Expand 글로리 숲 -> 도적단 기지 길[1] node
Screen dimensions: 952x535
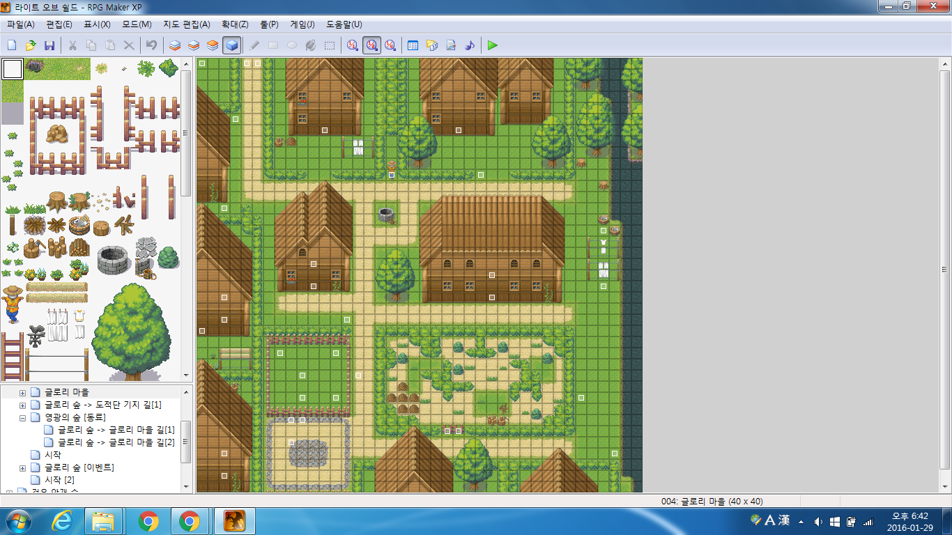(22, 405)
